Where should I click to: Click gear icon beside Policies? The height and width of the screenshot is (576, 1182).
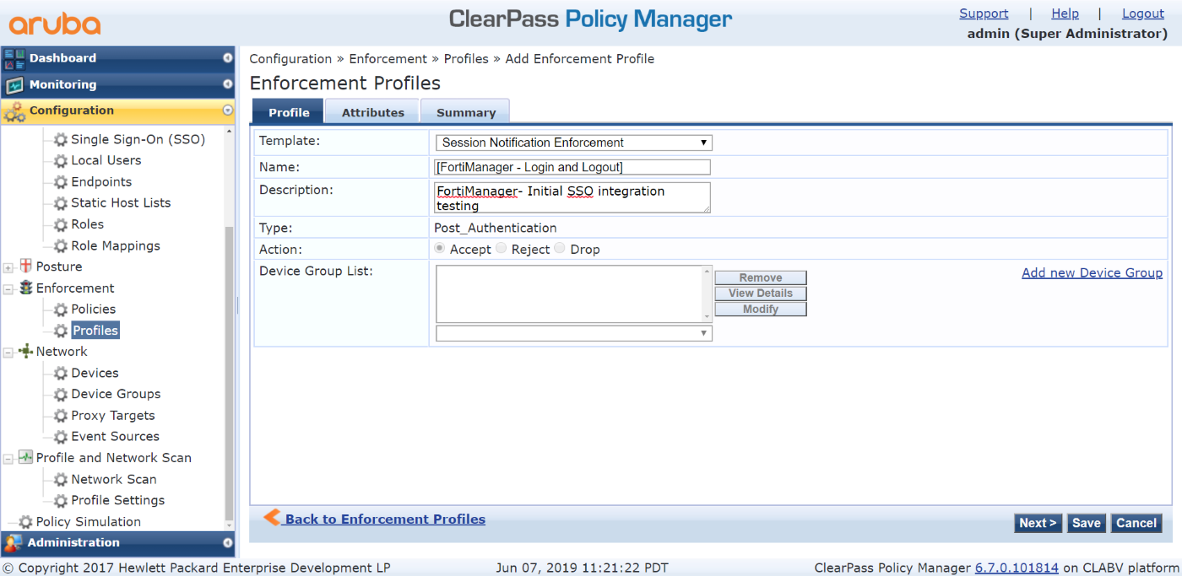point(61,310)
